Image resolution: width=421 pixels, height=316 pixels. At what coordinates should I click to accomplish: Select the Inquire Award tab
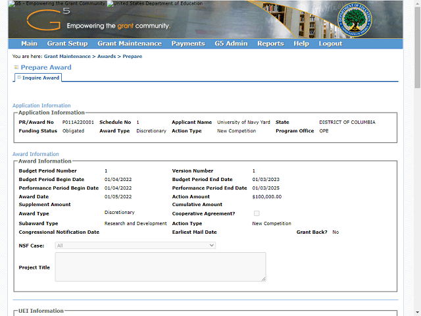(x=41, y=78)
